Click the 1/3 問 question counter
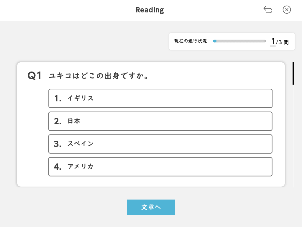302x227 pixels. point(279,41)
